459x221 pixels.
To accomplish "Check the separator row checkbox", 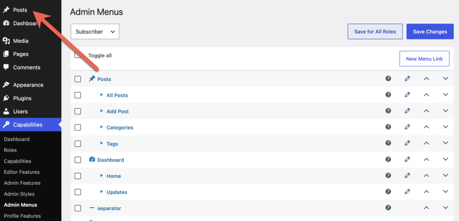I will pos(78,208).
